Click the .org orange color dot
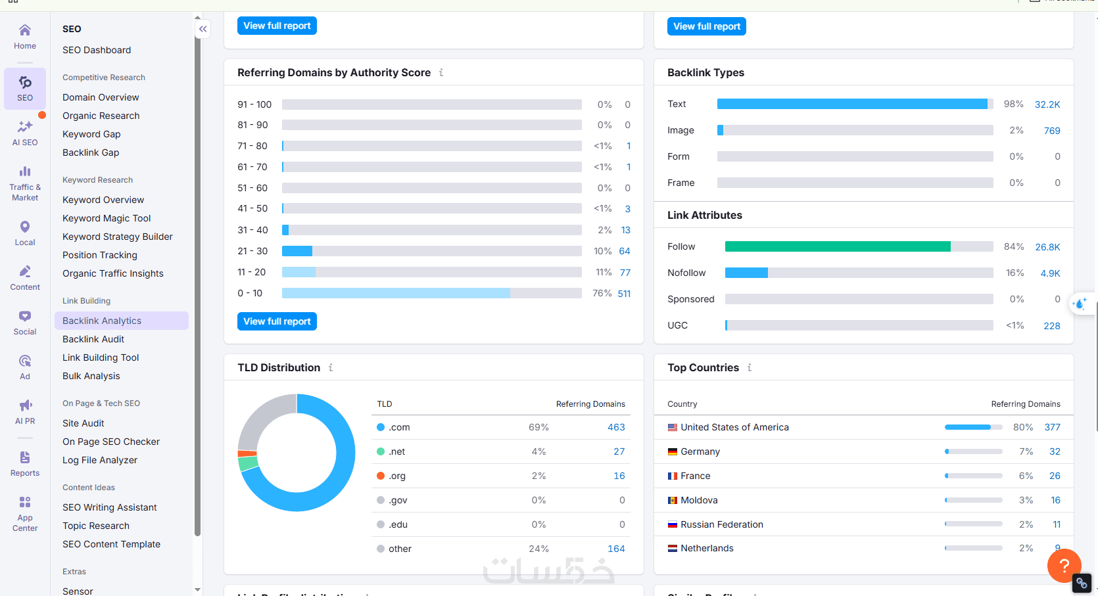 pos(381,476)
